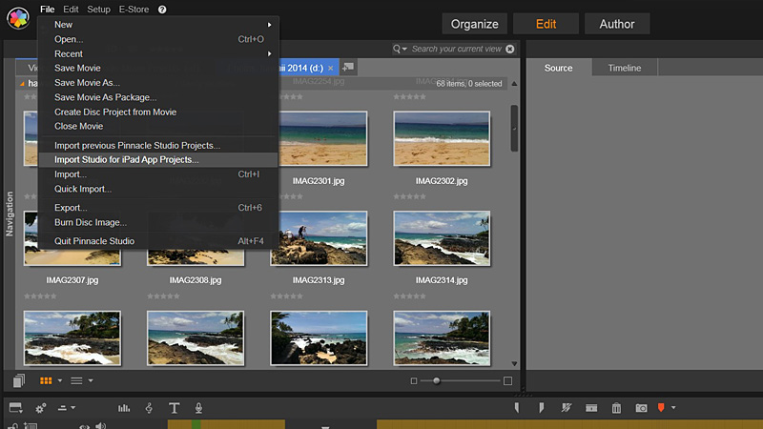Select Import Studio for iPad App Projects
763x429 pixels.
click(127, 160)
